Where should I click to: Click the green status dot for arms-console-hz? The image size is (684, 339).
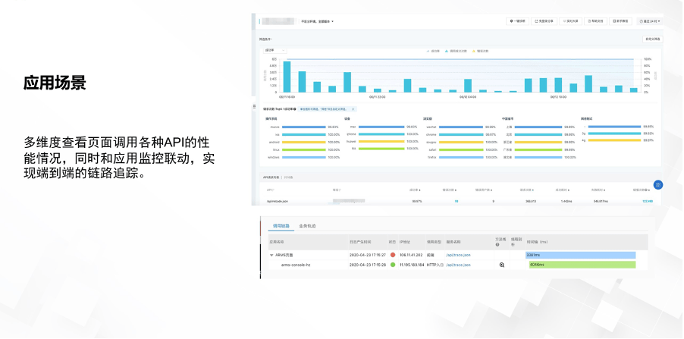click(x=393, y=265)
